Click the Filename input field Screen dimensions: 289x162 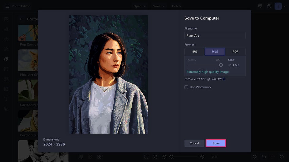coord(215,35)
